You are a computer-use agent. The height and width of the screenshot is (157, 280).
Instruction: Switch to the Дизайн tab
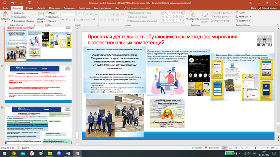point(41,8)
